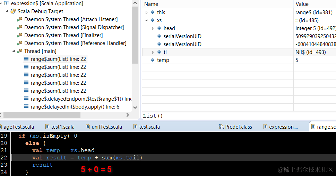Screen dimensions: 336x176
Task: Click line number 22 in the editor gutter
Action: click(4, 157)
